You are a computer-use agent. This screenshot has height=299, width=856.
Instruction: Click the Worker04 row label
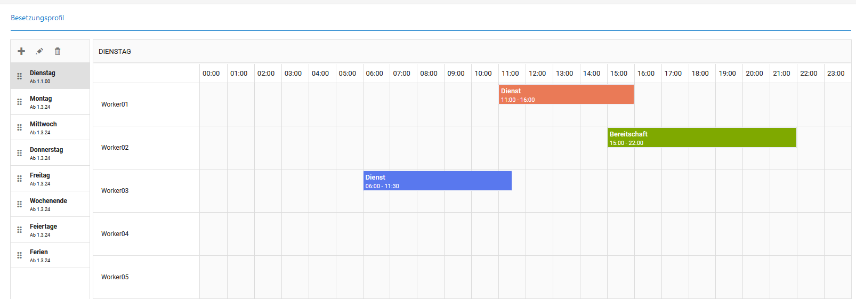(115, 234)
